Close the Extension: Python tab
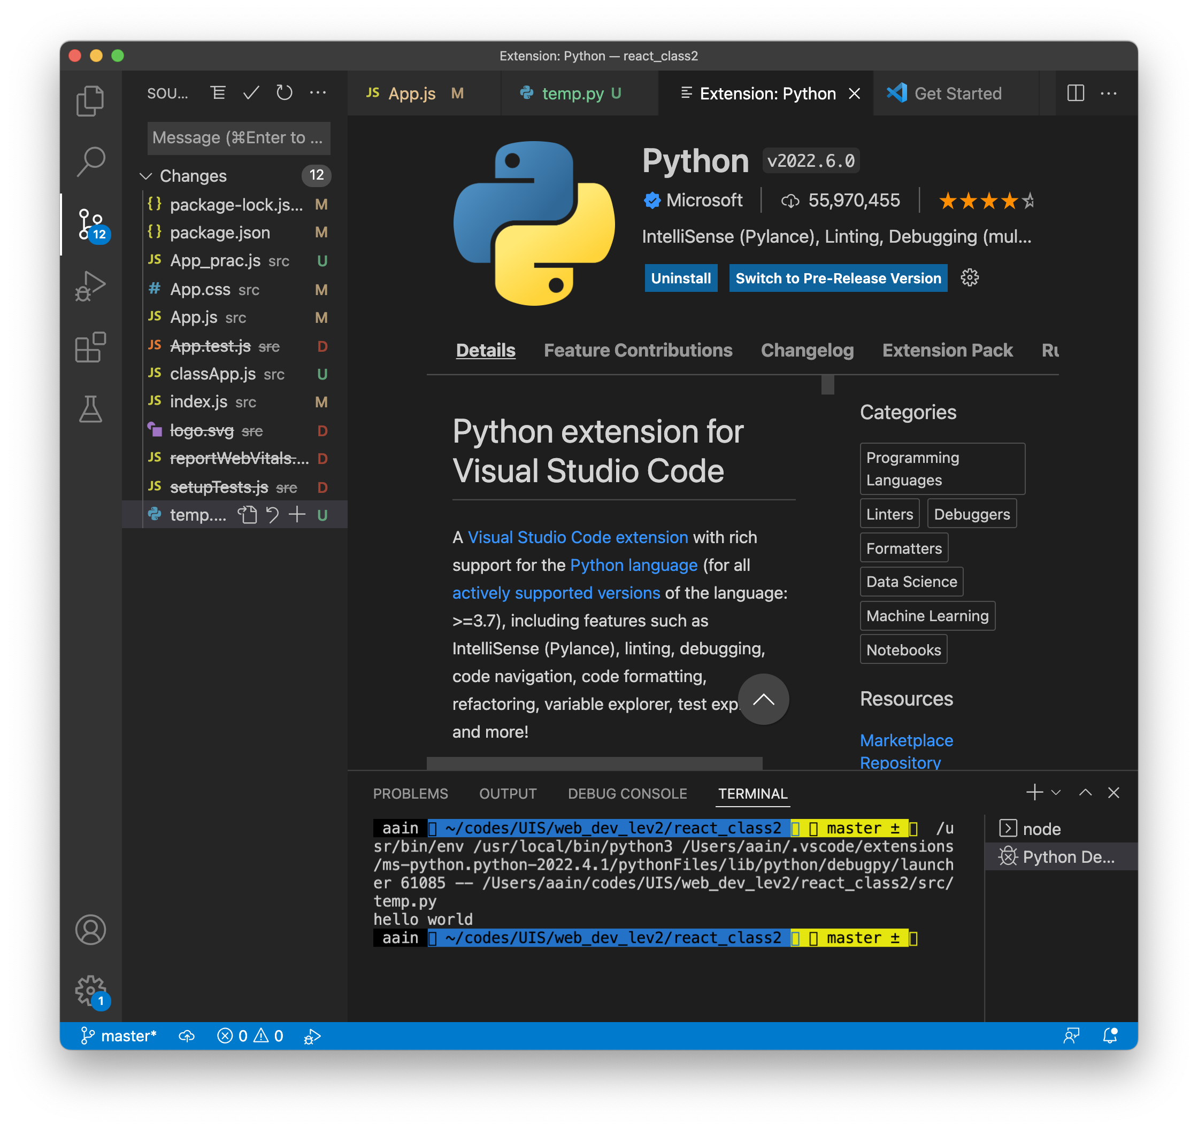The width and height of the screenshot is (1198, 1129). pos(855,94)
